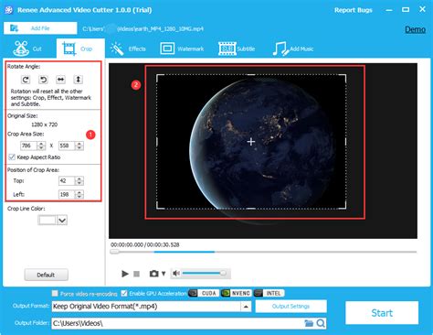Click crop center crosshair in preview

tap(251, 142)
